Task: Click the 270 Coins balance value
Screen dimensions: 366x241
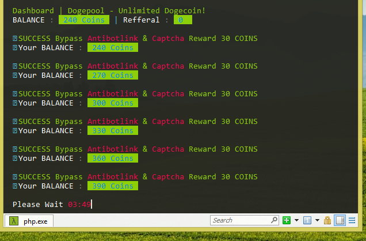Action: (x=113, y=76)
